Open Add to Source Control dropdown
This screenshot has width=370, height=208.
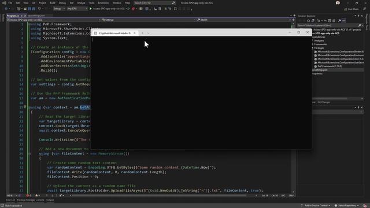tap(316, 206)
